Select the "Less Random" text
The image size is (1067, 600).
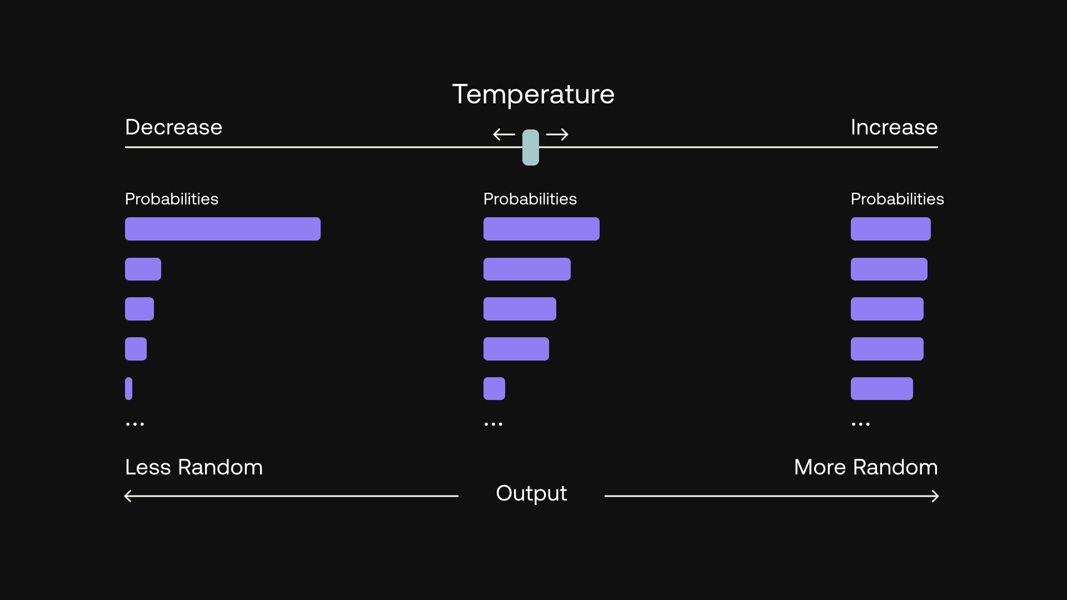(194, 467)
